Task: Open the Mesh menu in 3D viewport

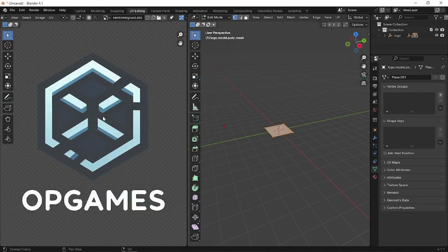Action: click(291, 17)
